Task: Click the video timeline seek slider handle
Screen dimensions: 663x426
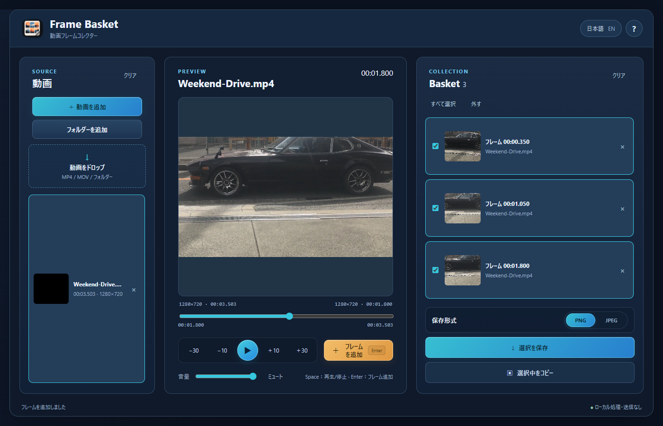Action: [x=289, y=316]
